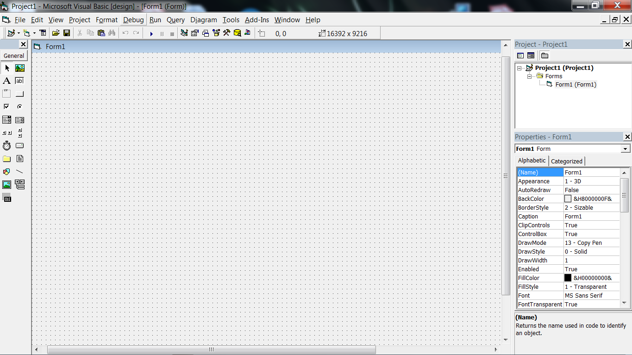Open the Object Browser

click(216, 33)
